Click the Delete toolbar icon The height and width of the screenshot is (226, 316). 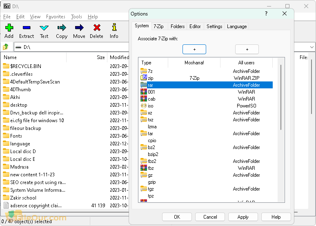click(x=97, y=28)
